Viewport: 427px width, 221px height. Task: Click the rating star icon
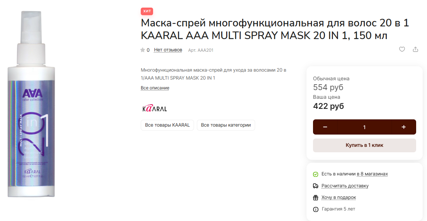click(143, 50)
